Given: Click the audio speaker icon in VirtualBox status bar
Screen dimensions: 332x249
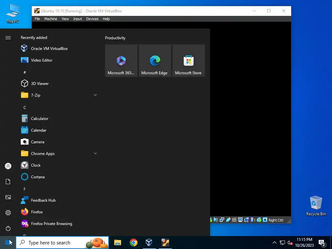Looking at the screenshot, I should pos(216,220).
